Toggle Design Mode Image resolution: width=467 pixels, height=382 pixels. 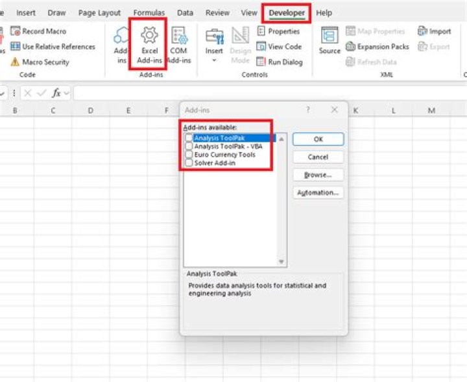(241, 45)
